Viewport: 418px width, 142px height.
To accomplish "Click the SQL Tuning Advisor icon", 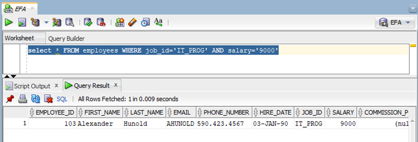I will tap(70, 22).
